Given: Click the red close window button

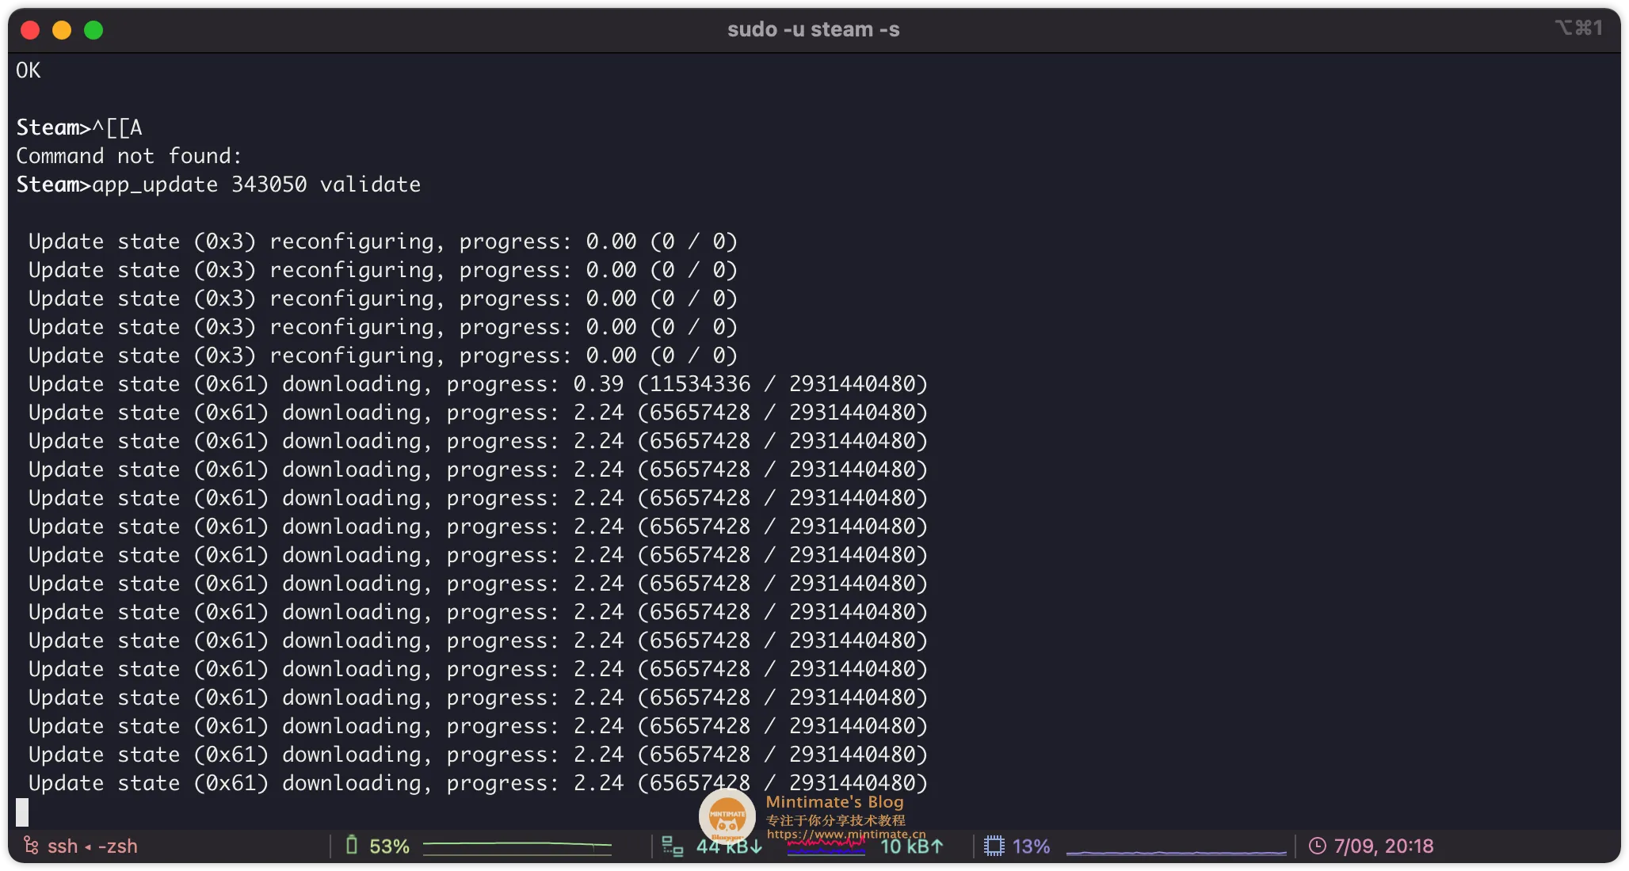Looking at the screenshot, I should coord(30,30).
